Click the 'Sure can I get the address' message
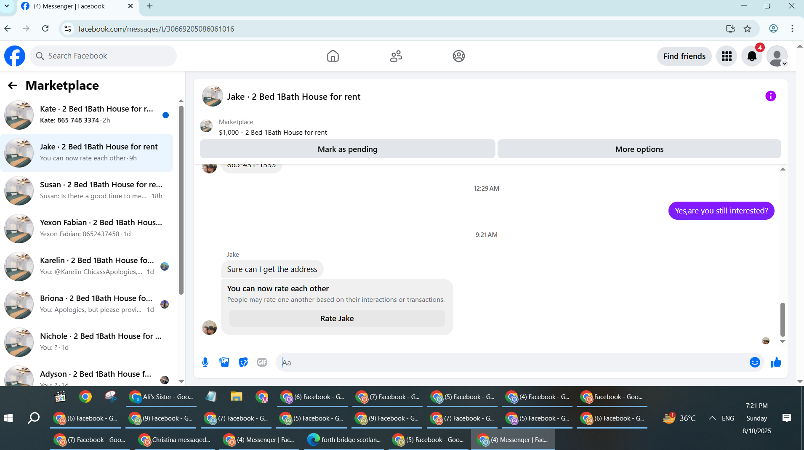Image resolution: width=804 pixels, height=450 pixels. (x=272, y=269)
